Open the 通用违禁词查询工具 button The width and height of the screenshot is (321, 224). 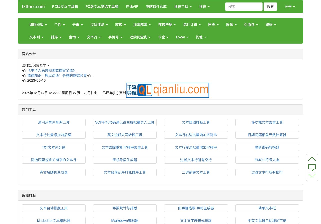pyautogui.click(x=54, y=122)
